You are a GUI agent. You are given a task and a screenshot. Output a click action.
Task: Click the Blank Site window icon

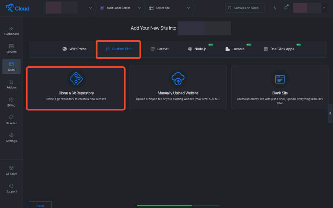click(x=280, y=79)
